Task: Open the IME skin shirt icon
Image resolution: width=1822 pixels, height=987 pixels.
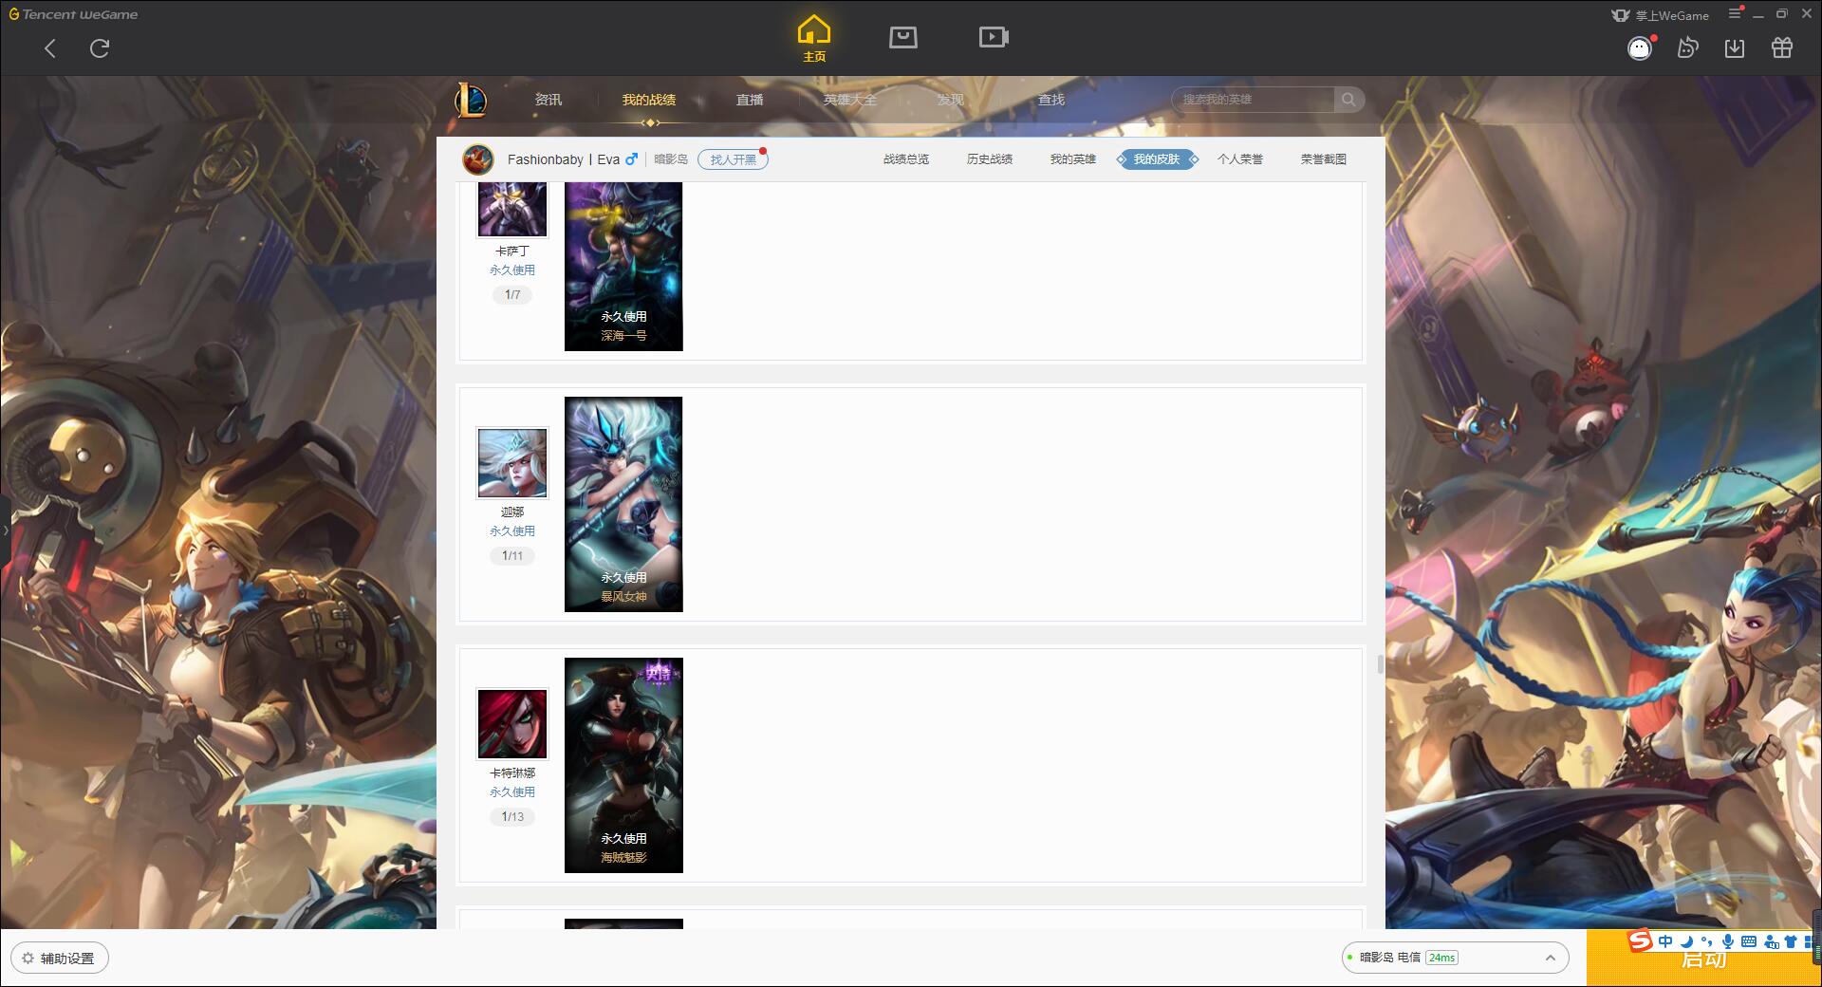Action: click(x=1791, y=941)
